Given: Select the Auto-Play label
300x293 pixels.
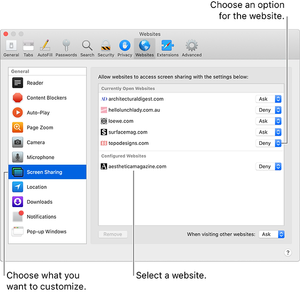Looking at the screenshot, I should pyautogui.click(x=38, y=113).
